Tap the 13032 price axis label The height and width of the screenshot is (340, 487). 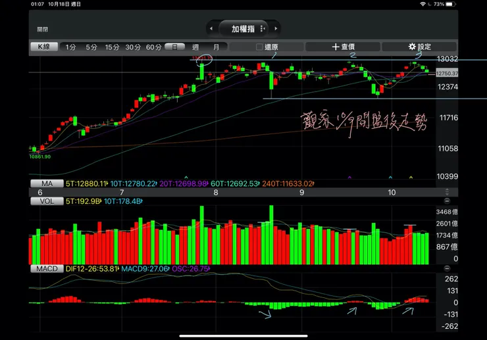tap(448, 59)
